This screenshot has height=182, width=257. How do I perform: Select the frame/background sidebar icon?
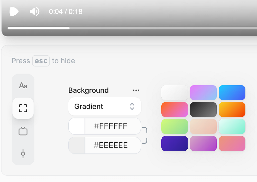(x=23, y=108)
